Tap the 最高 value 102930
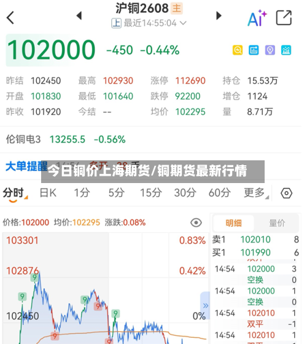The height and width of the screenshot is (344, 307). (118, 80)
